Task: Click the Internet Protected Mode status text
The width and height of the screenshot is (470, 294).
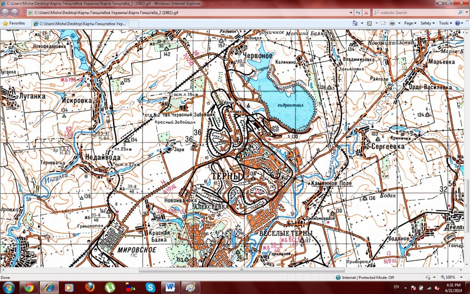Action: click(368, 278)
